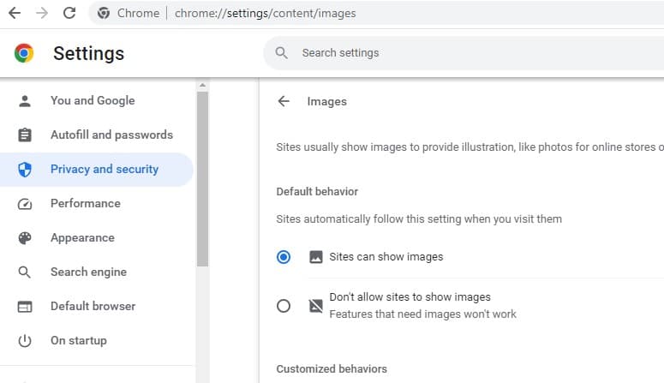This screenshot has width=664, height=383.
Task: Open Autofill and passwords section
Action: 111,135
